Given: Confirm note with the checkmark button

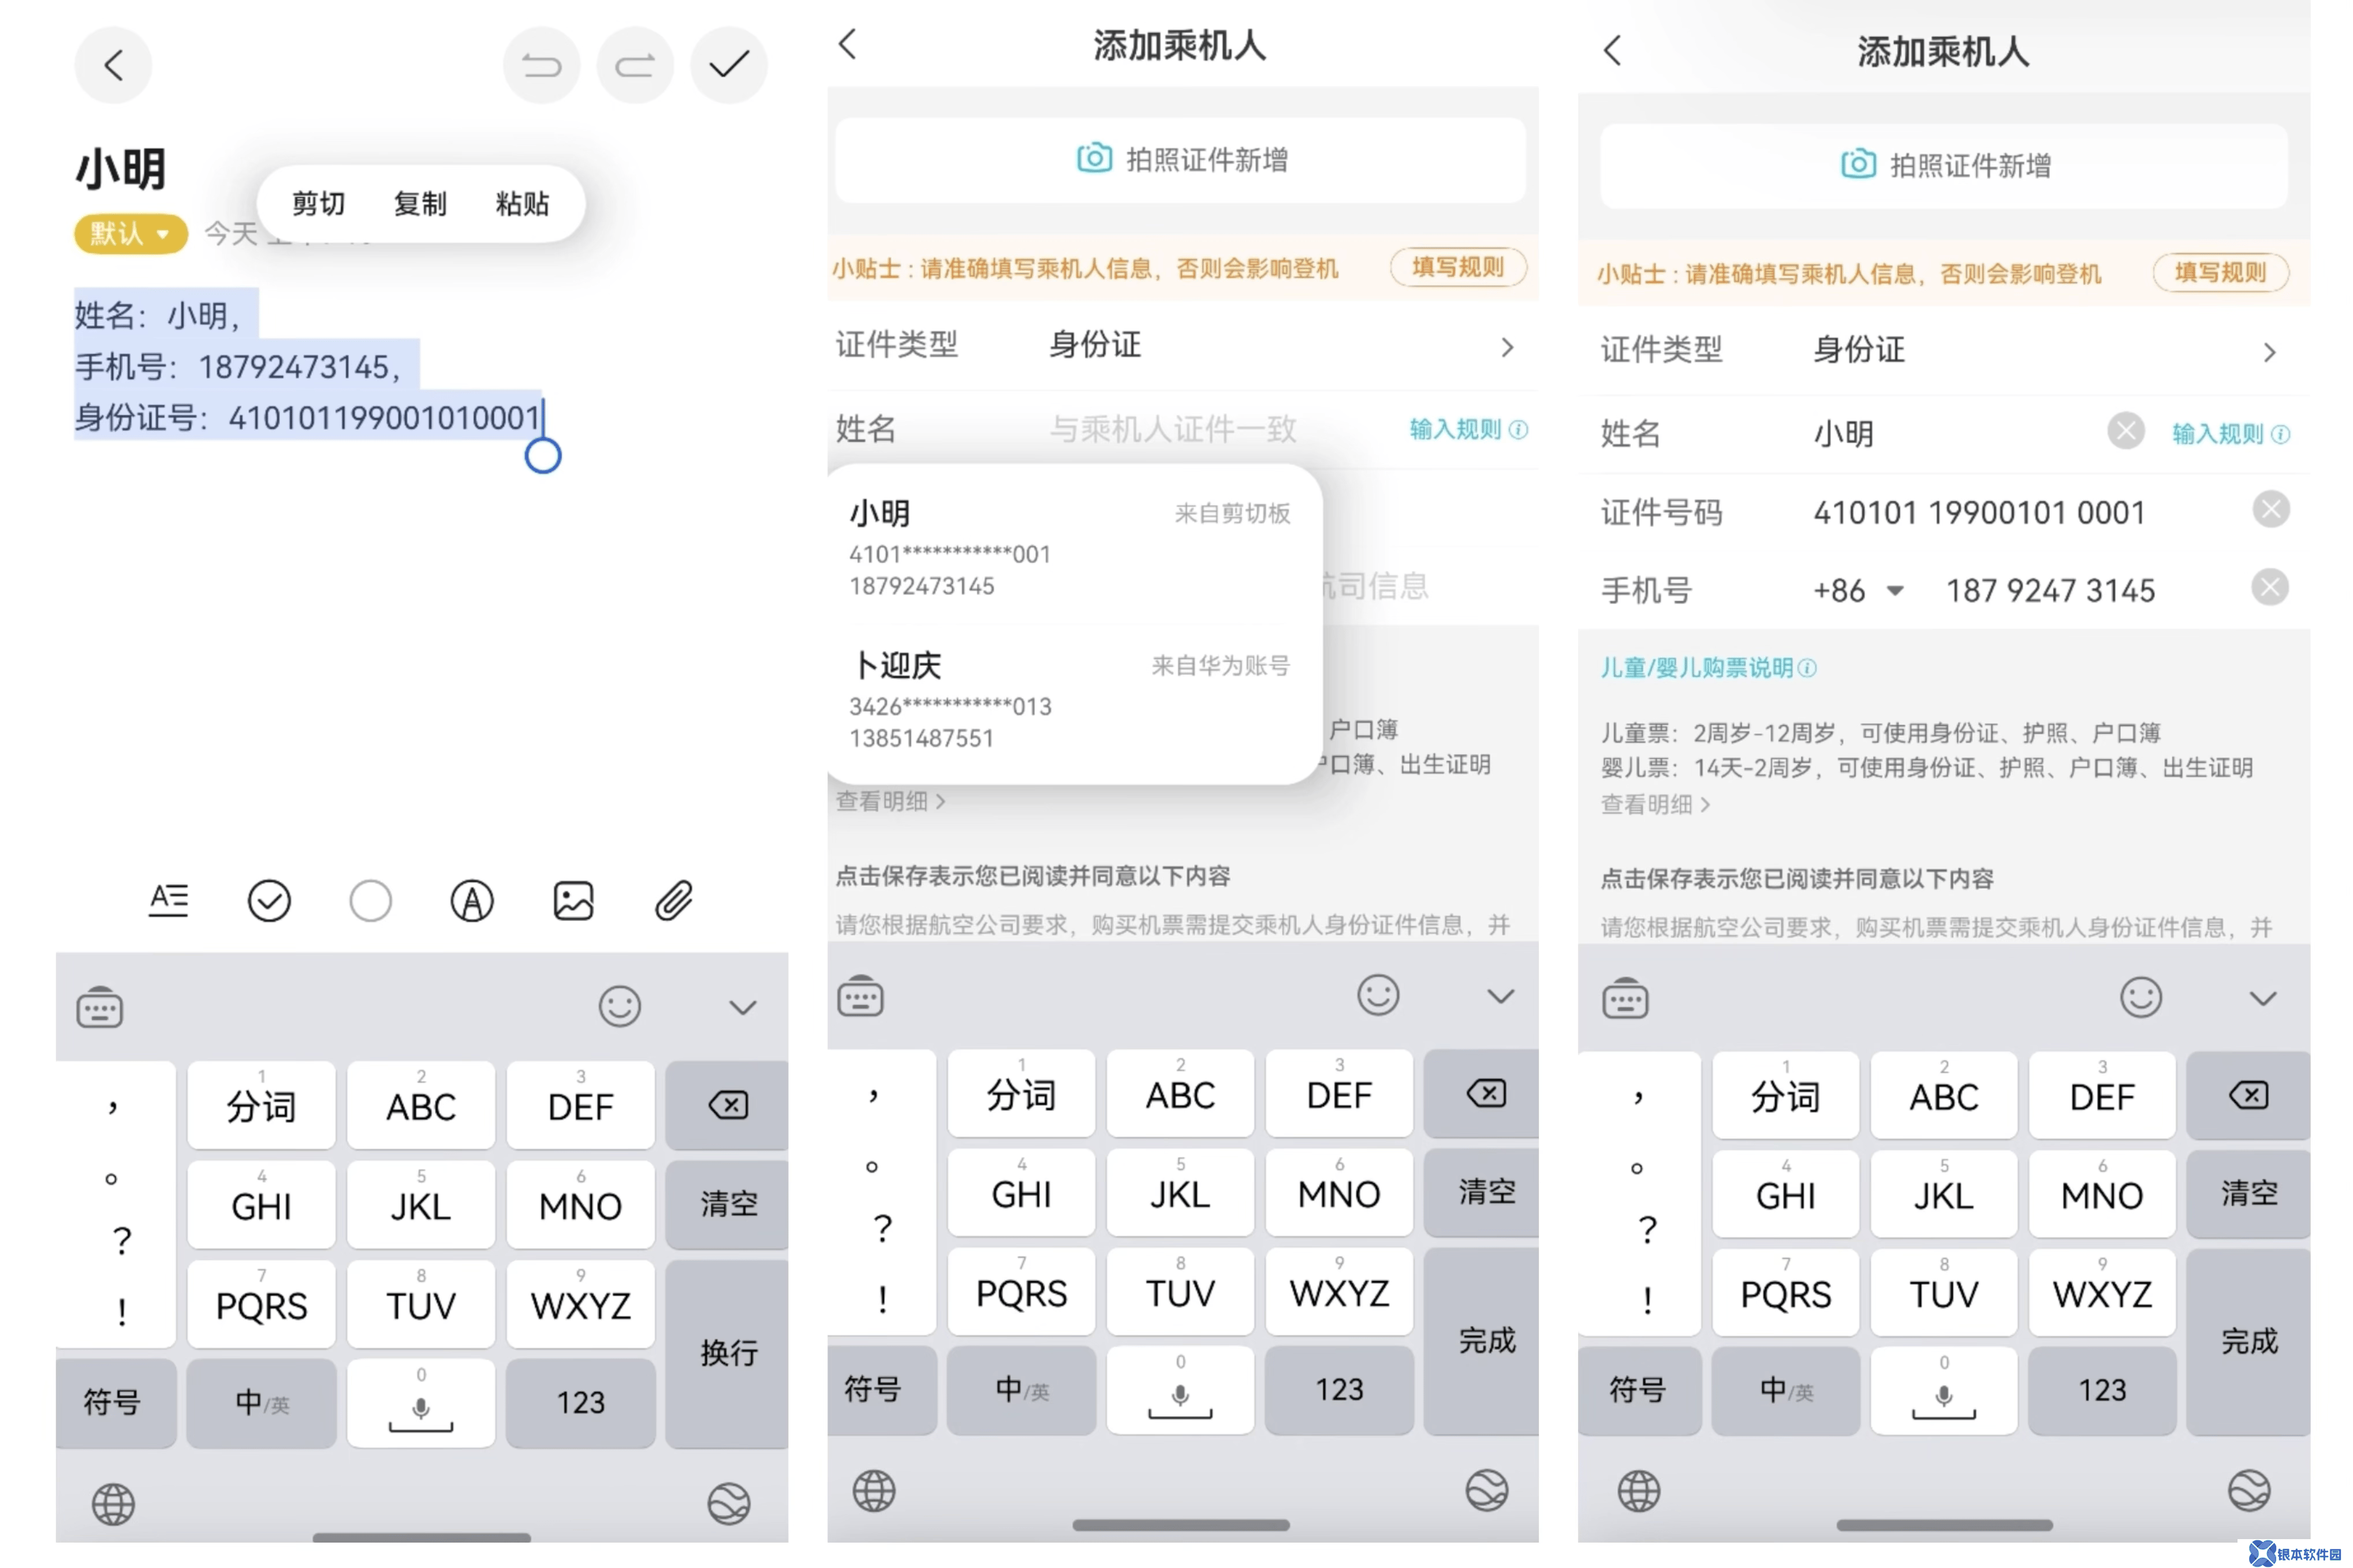Looking at the screenshot, I should click(x=729, y=65).
